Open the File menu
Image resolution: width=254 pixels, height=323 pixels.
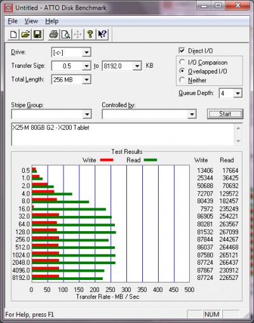click(x=13, y=21)
